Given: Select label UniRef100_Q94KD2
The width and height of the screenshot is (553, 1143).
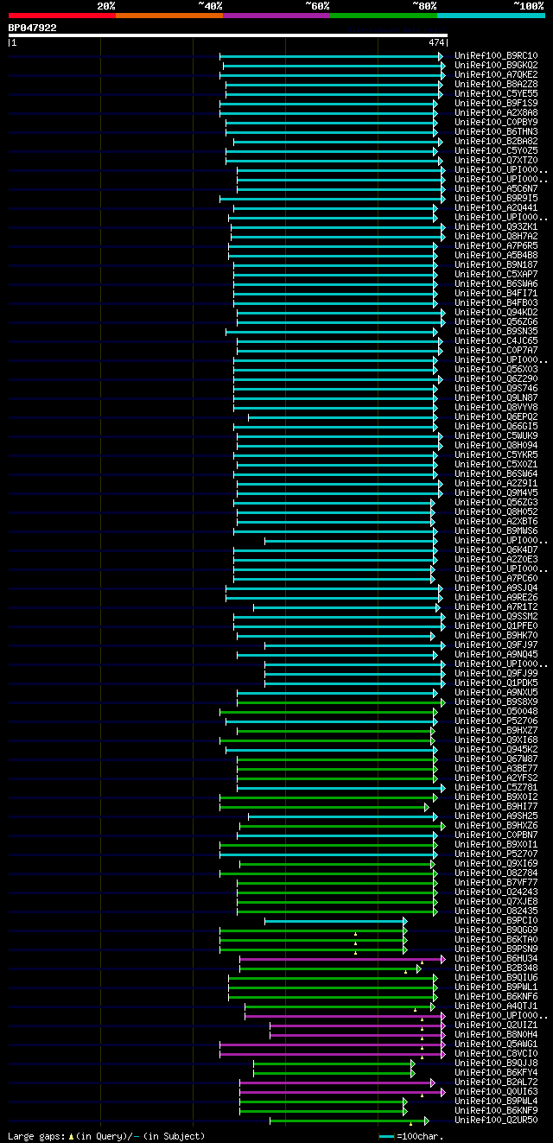Looking at the screenshot, I should (496, 313).
